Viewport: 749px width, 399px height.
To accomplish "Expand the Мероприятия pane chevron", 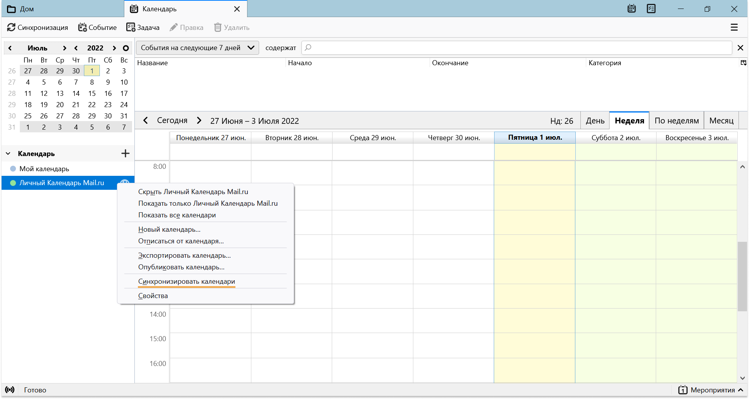I will tap(741, 390).
